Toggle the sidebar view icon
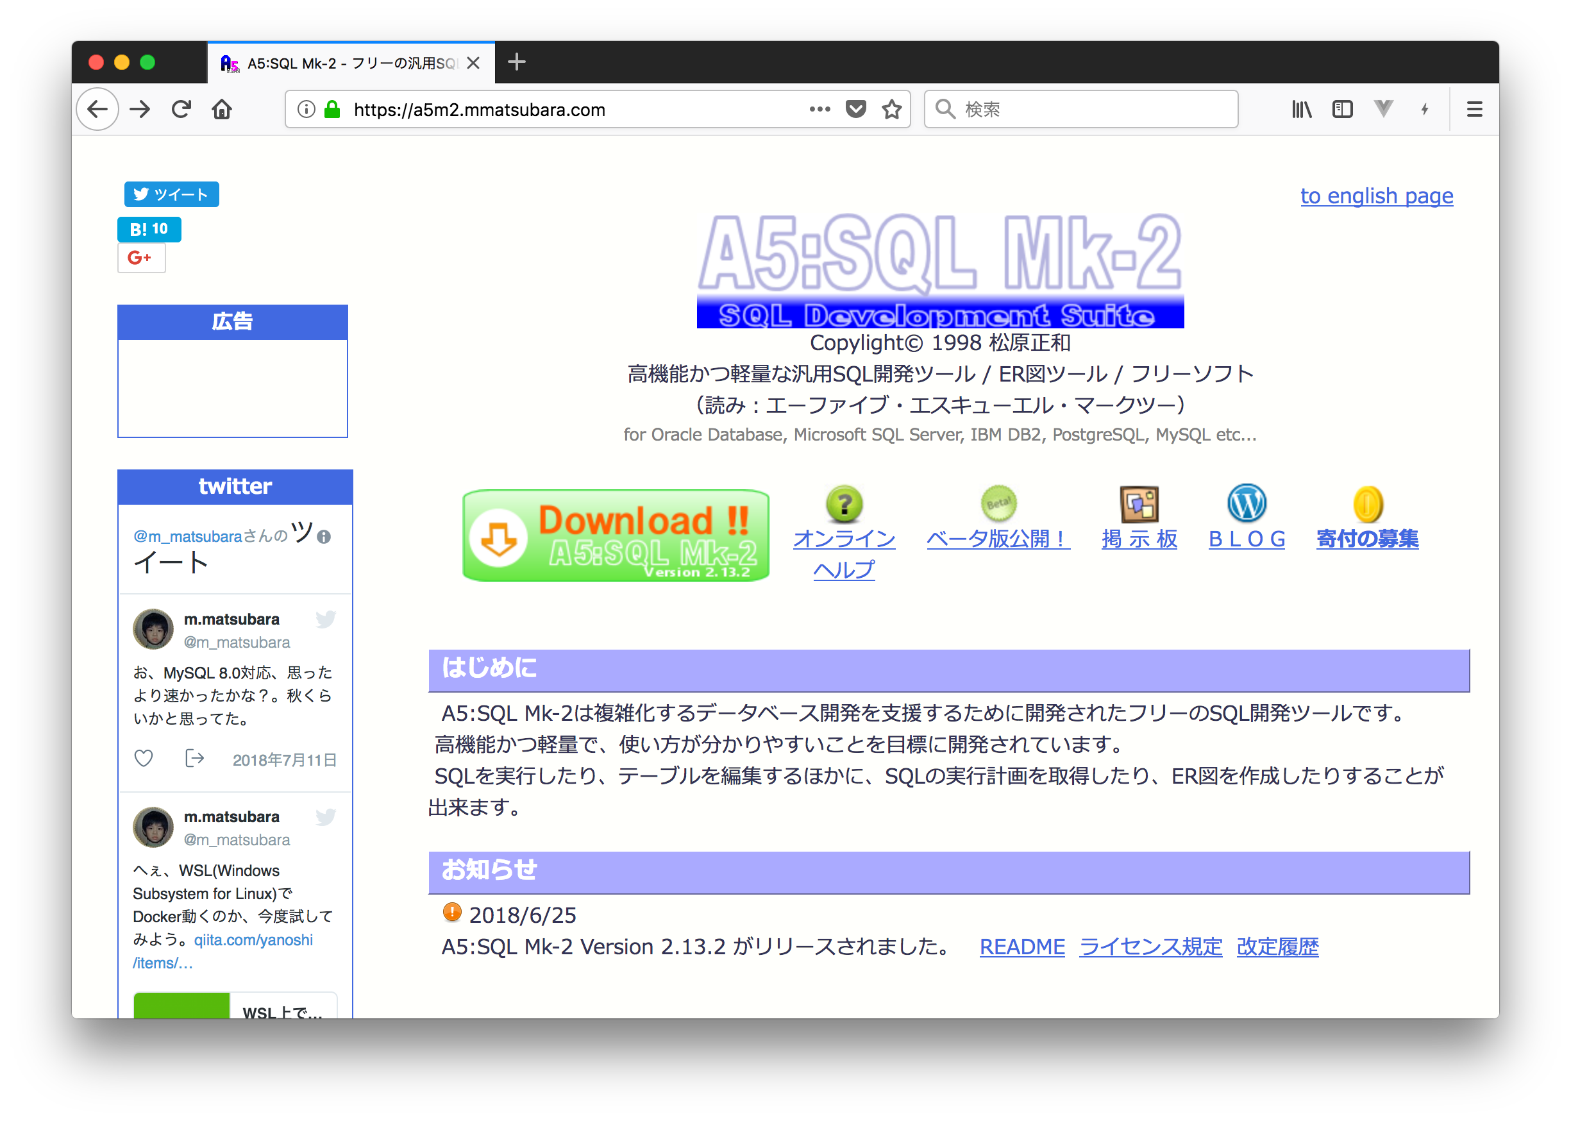 [x=1342, y=109]
